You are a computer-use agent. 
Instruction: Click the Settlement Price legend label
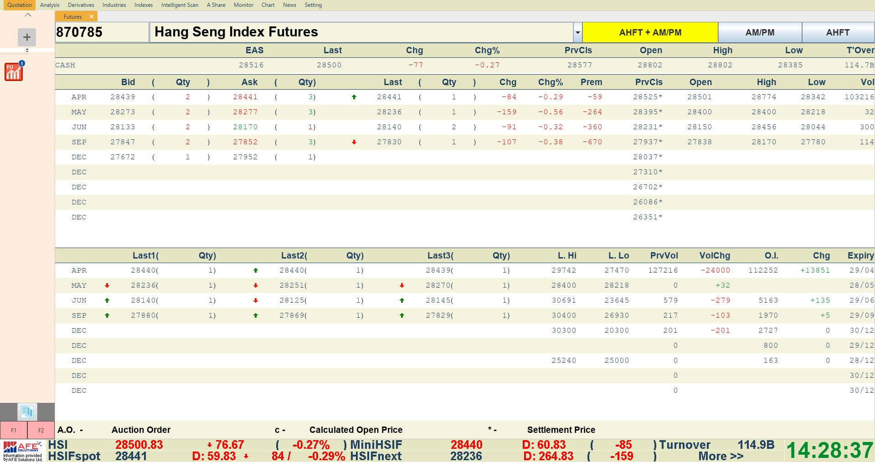[x=561, y=430]
